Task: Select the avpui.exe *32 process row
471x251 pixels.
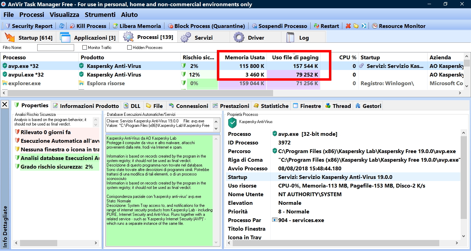Action: point(232,74)
